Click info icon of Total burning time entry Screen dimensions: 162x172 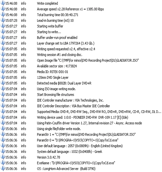click(3, 14)
